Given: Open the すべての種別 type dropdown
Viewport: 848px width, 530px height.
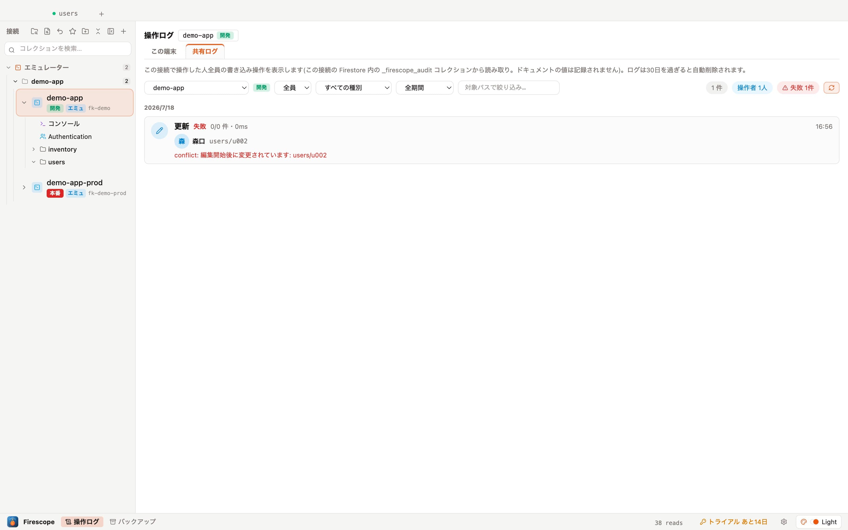Looking at the screenshot, I should 354,88.
